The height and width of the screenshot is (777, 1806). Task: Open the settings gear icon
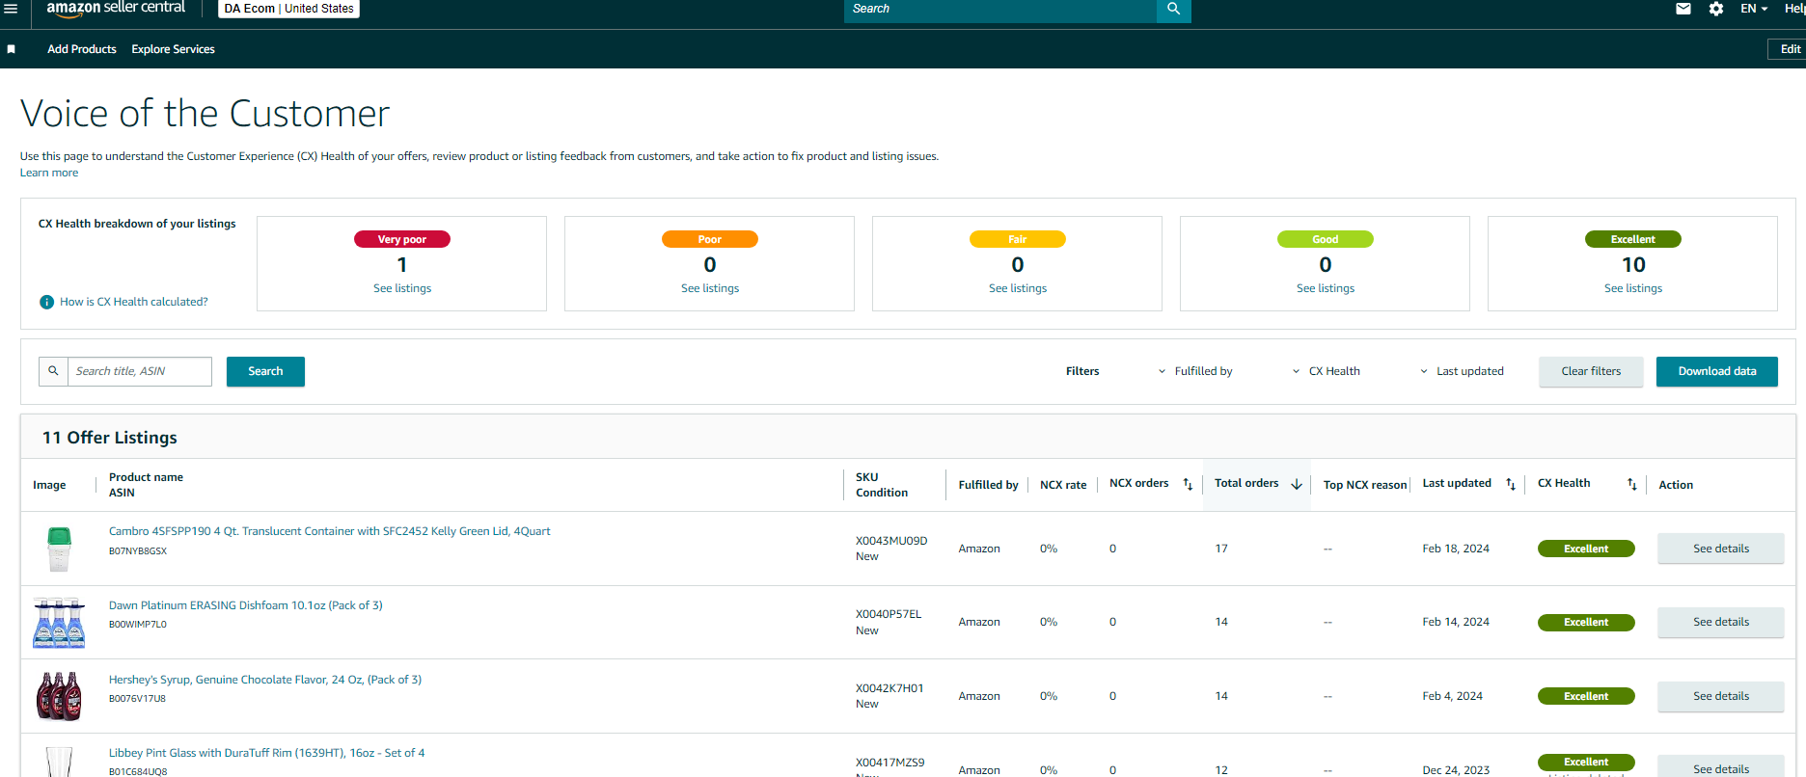pyautogui.click(x=1716, y=9)
